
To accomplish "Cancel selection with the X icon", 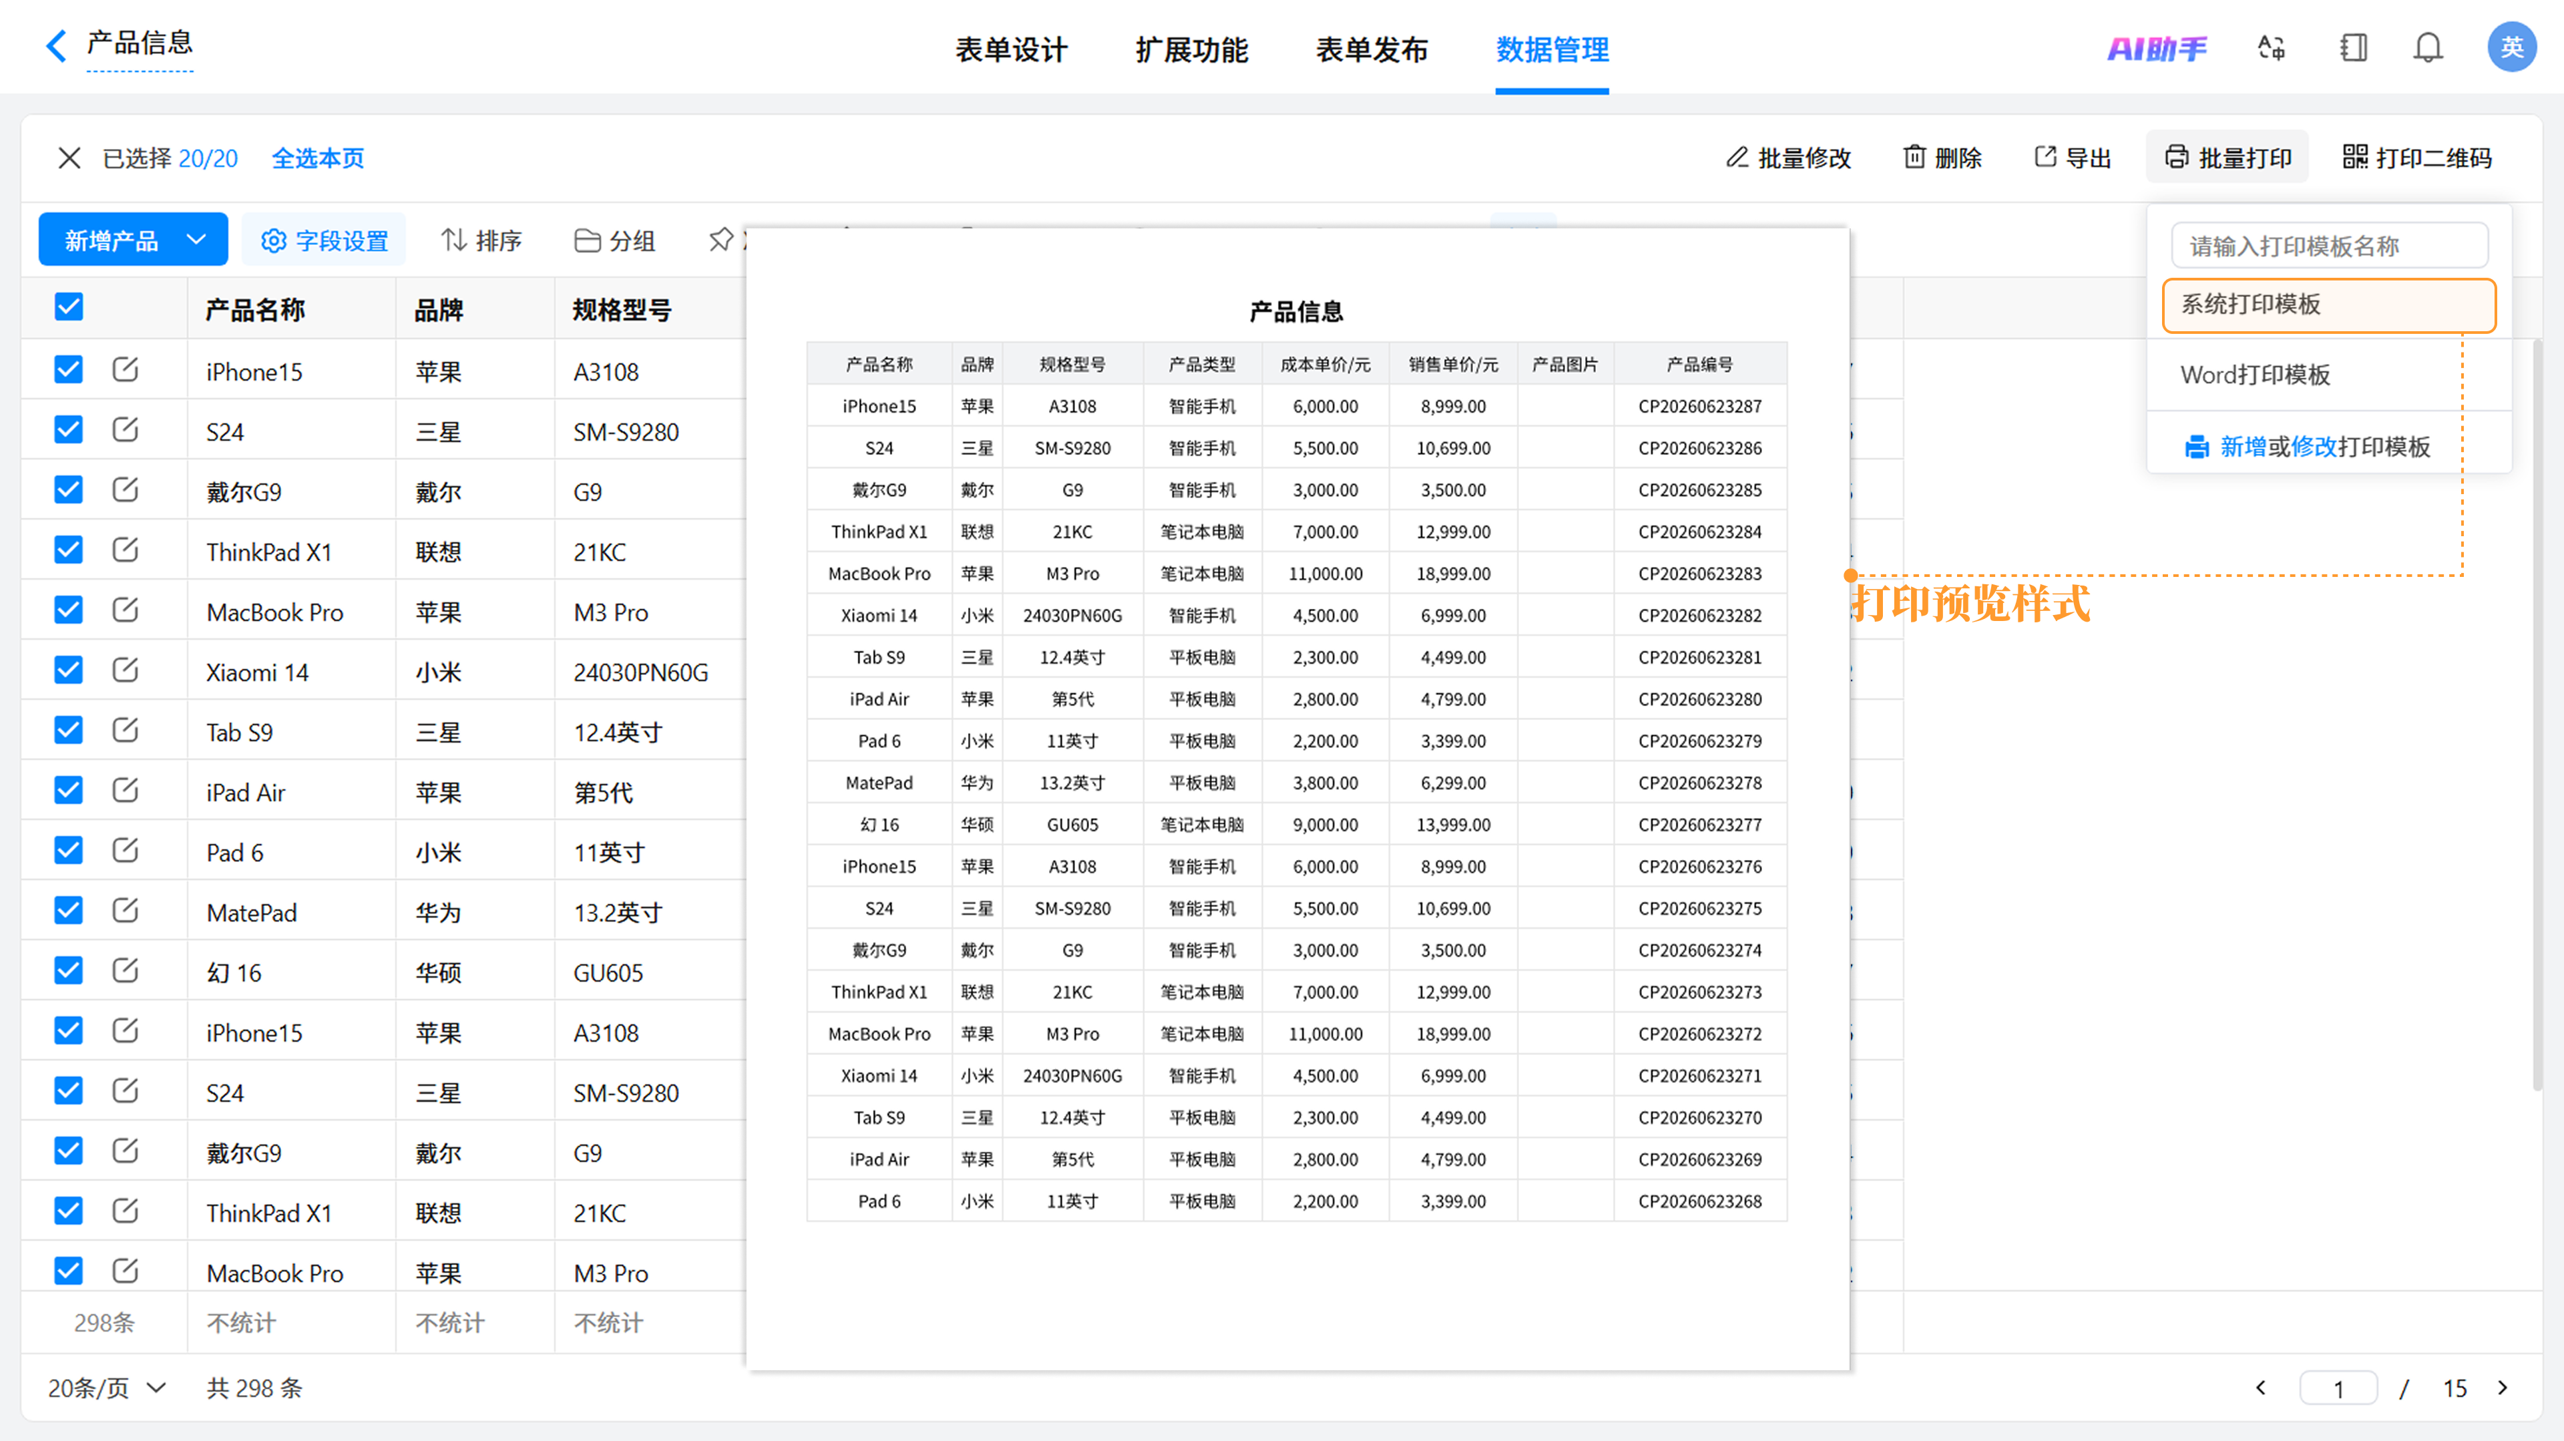I will (x=69, y=158).
